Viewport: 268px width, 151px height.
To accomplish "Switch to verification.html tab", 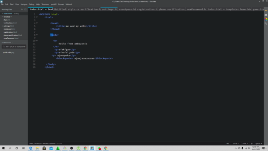I will [90, 9].
